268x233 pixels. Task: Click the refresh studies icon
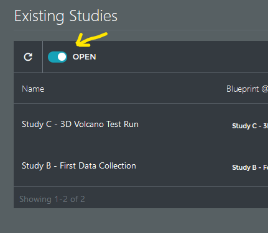pyautogui.click(x=28, y=57)
